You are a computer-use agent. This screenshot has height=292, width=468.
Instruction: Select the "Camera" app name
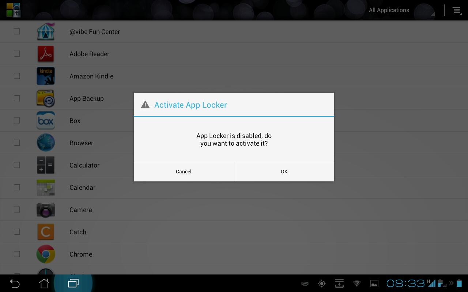(81, 210)
